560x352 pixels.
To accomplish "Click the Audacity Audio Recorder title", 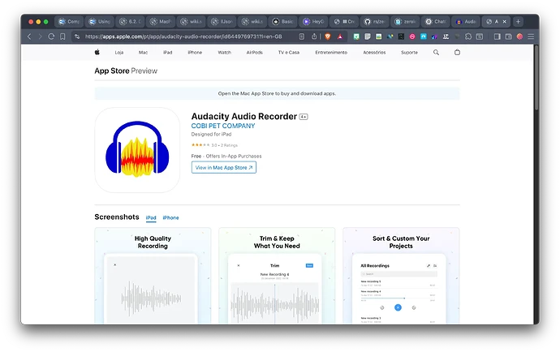I will (244, 116).
